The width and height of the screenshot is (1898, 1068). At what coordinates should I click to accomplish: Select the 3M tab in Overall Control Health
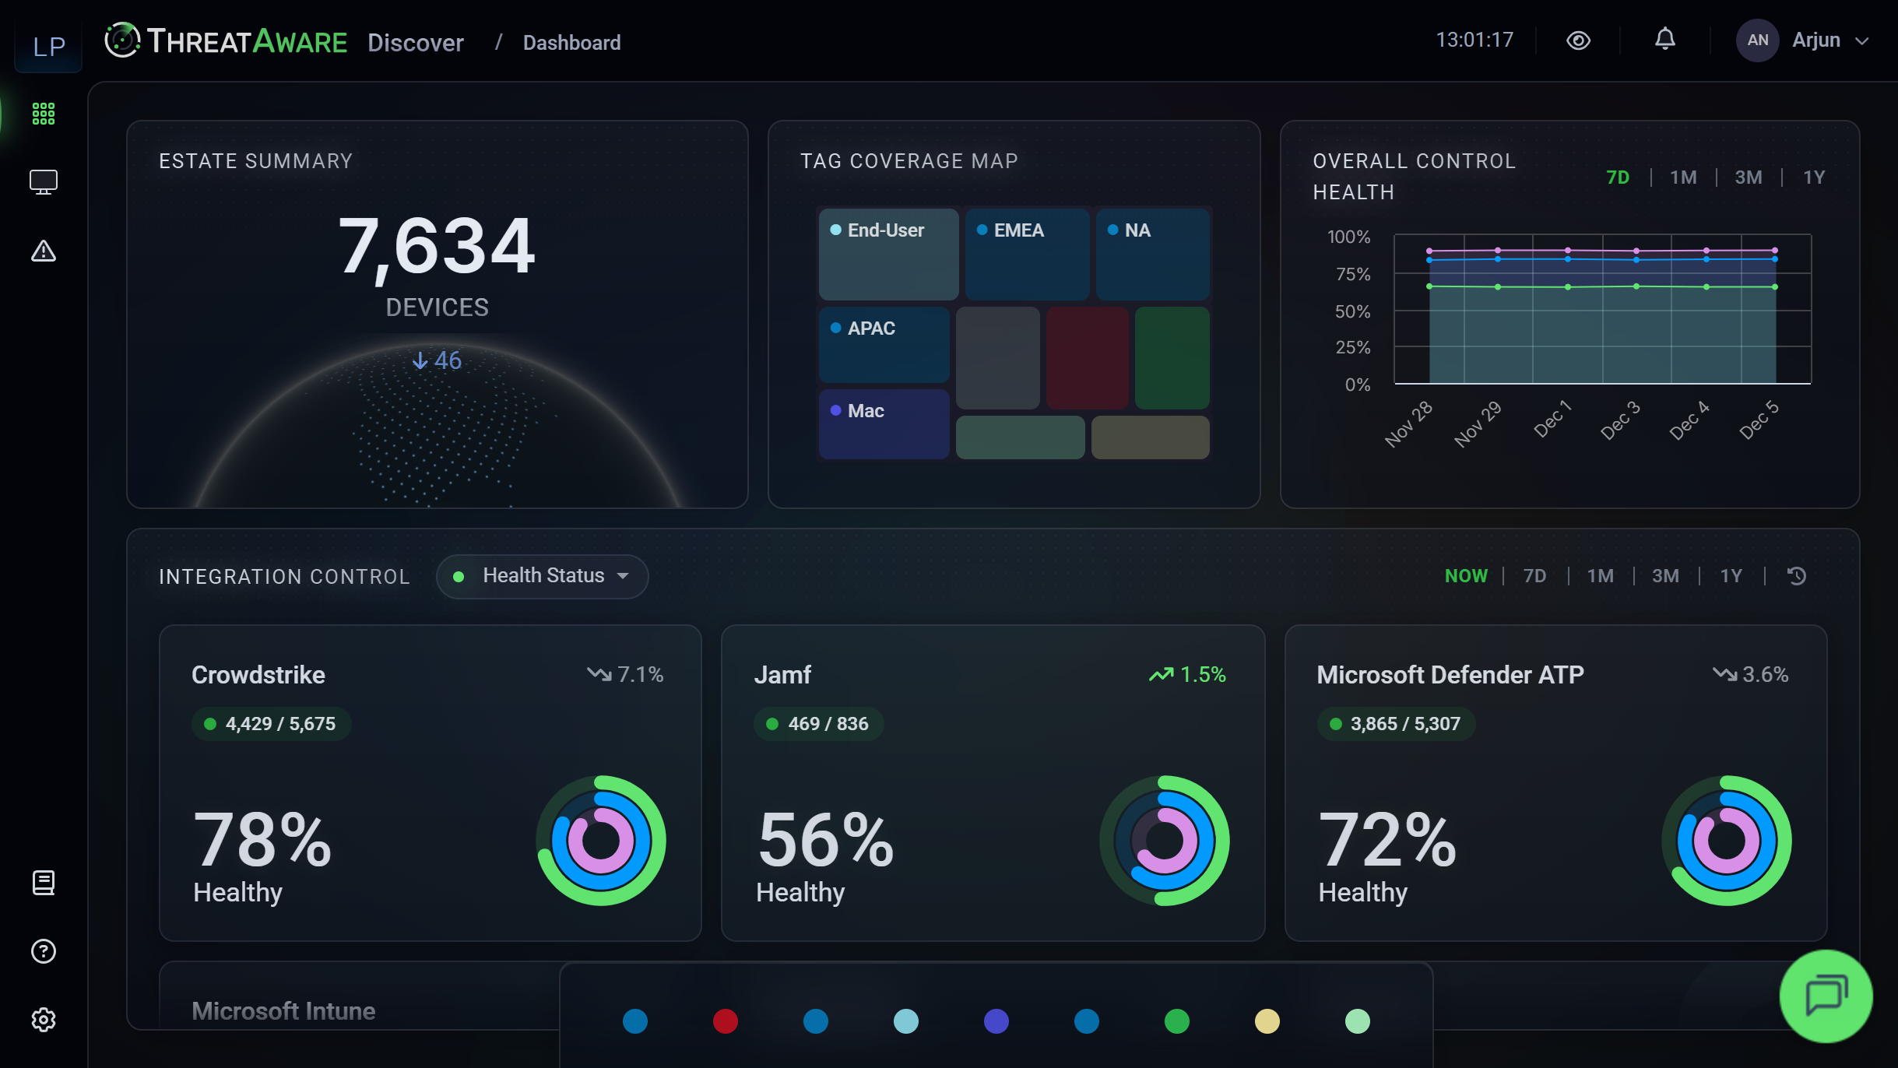click(1749, 177)
